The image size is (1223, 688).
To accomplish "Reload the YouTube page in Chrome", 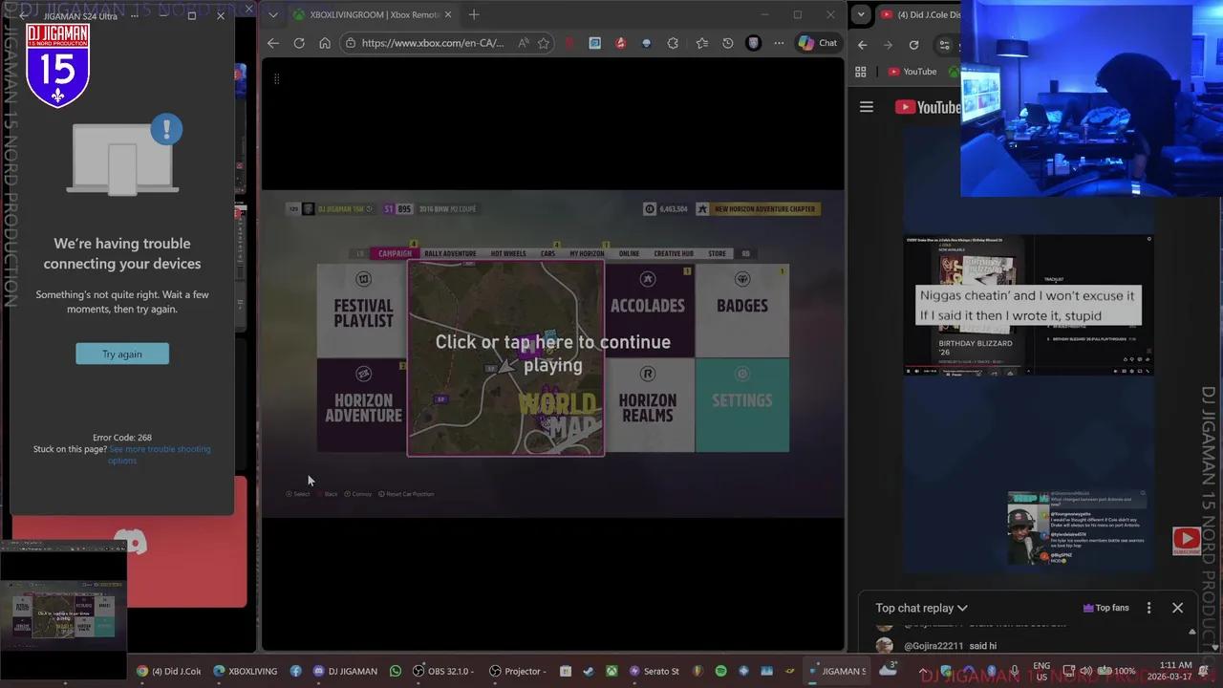I will click(913, 45).
